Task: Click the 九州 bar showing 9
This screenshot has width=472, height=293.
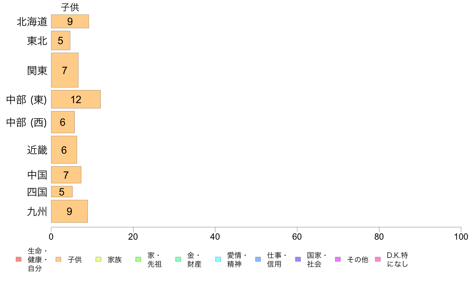Action: point(69,211)
